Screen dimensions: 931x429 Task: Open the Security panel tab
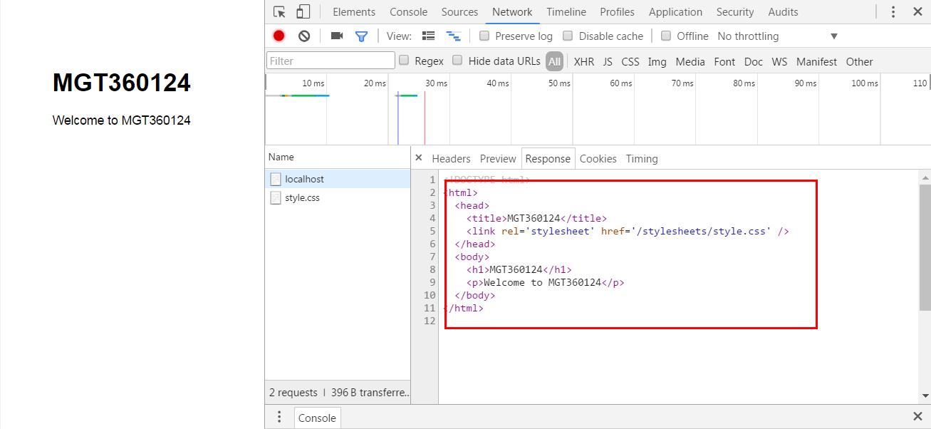[x=735, y=12]
